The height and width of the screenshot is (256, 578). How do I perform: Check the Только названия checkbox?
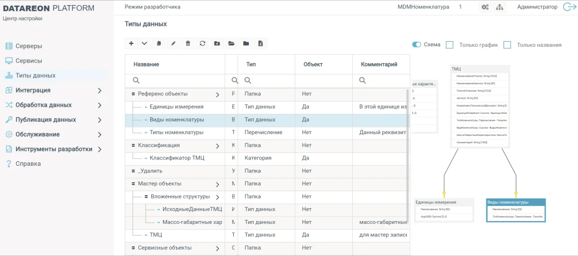(507, 45)
